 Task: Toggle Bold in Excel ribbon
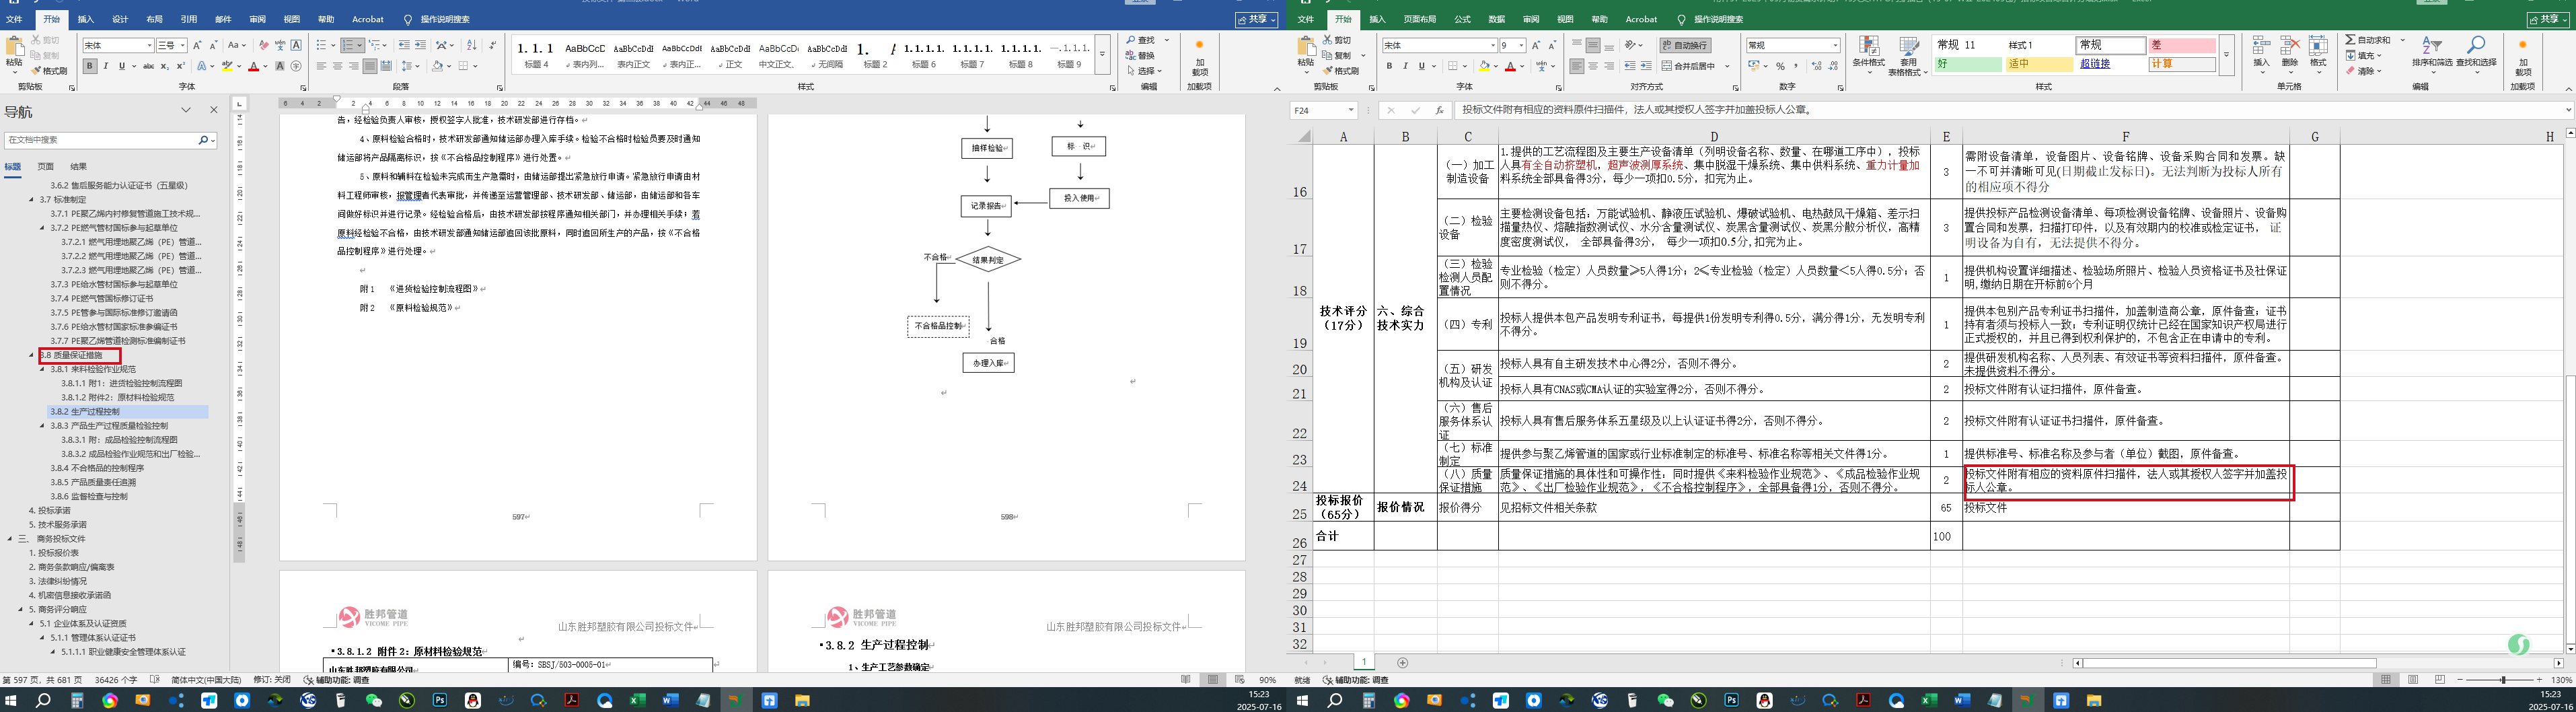pyautogui.click(x=1389, y=66)
